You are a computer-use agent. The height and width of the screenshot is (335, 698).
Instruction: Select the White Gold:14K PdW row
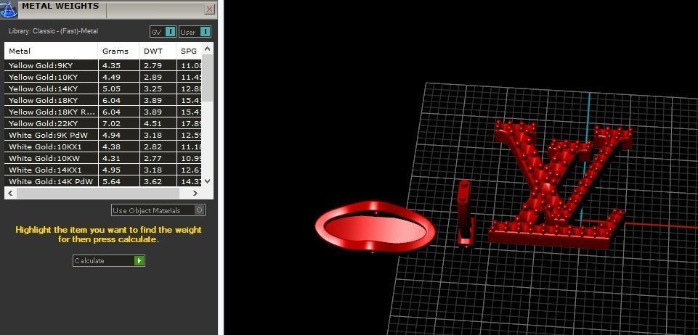click(x=103, y=181)
